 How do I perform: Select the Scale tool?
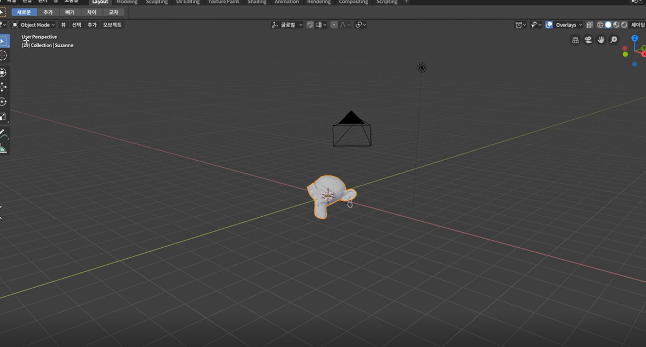coord(3,117)
